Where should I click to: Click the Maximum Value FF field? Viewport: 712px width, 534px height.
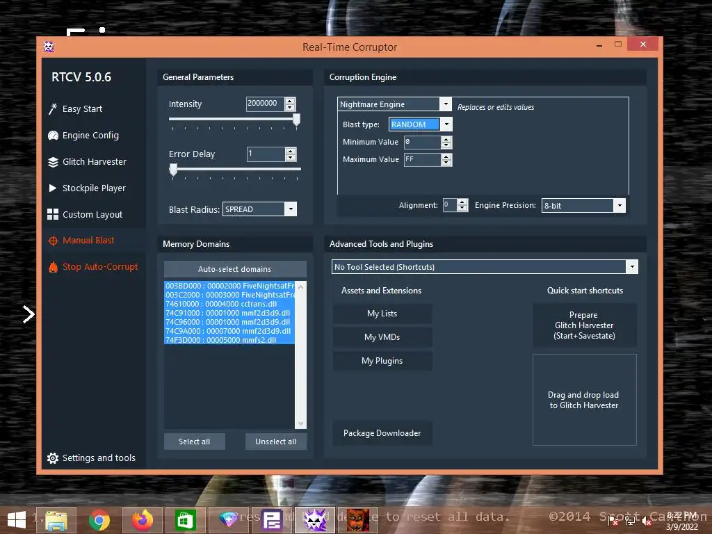(422, 159)
